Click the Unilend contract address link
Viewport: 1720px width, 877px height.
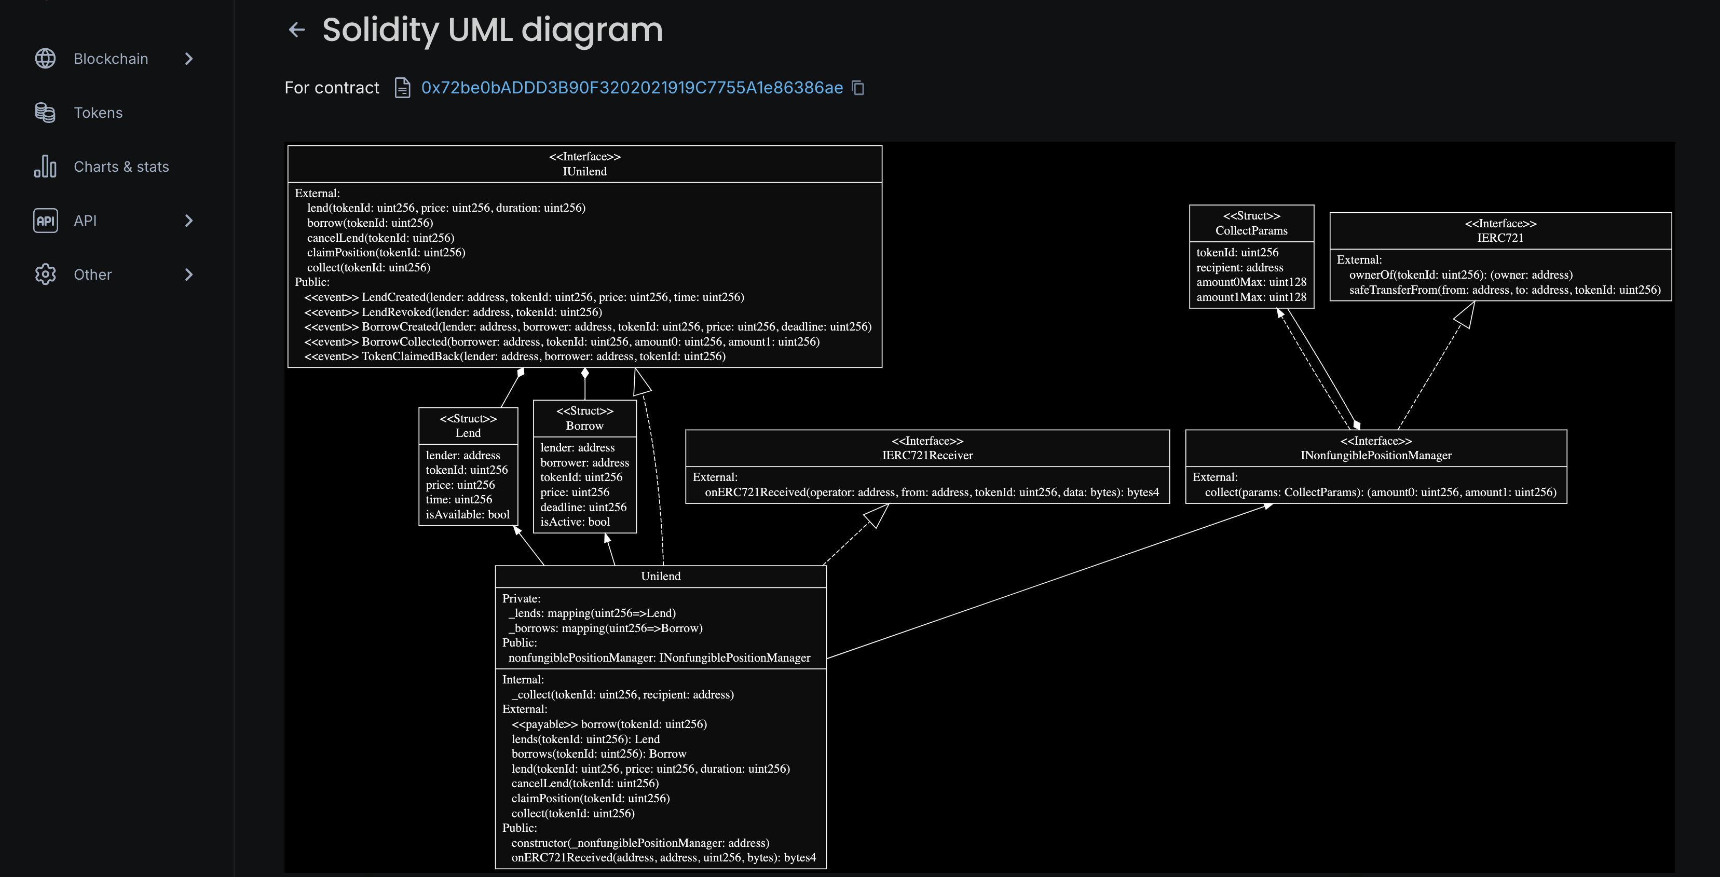click(631, 87)
